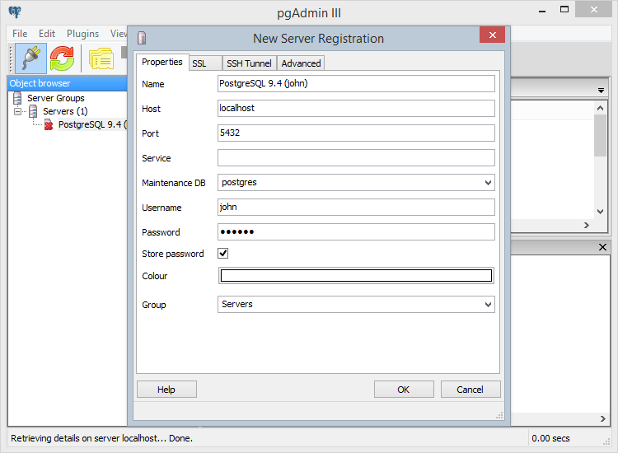Click the Add server connection plug icon
618x453 pixels.
[31, 58]
